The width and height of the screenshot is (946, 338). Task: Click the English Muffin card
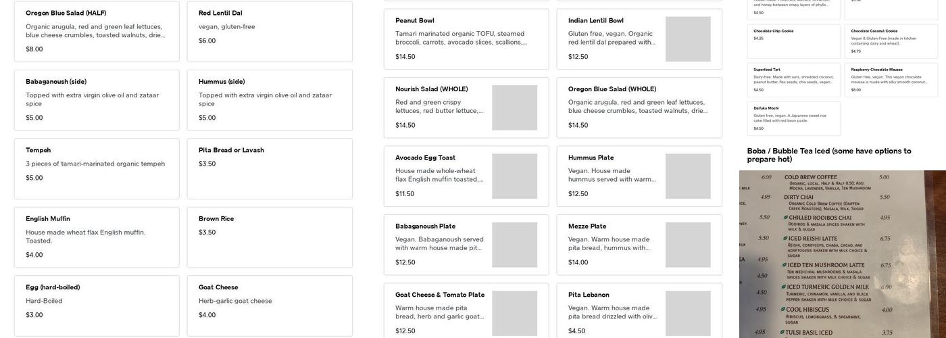pyautogui.click(x=97, y=237)
